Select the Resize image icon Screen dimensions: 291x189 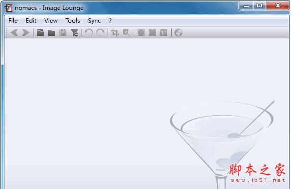point(126,32)
